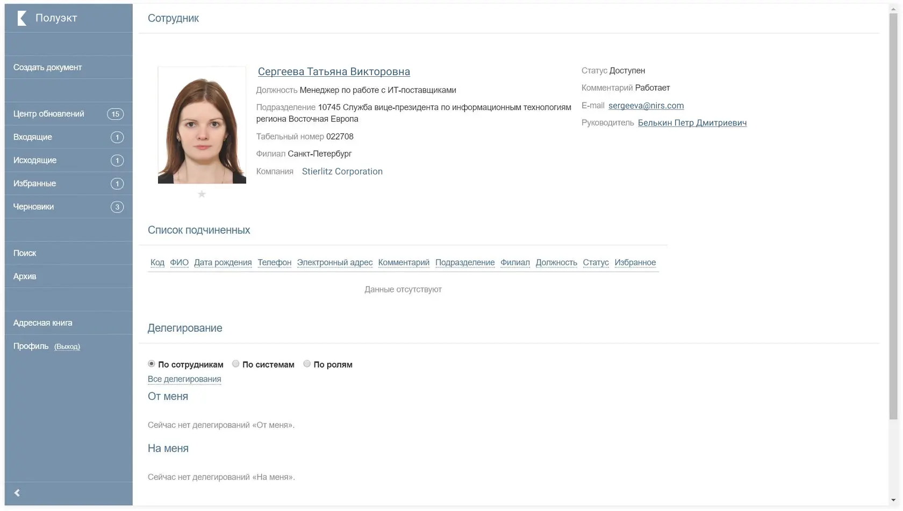
Task: Click the Сотрудник page title
Action: [174, 18]
